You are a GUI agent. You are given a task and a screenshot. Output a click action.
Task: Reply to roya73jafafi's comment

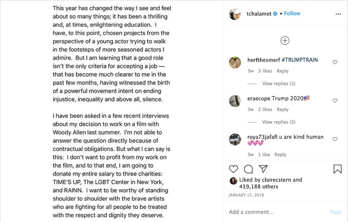click(x=281, y=155)
